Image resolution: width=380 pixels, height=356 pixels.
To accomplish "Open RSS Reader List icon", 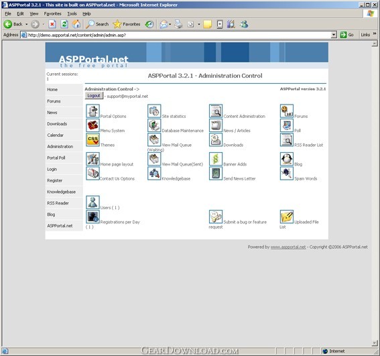I will [x=287, y=139].
